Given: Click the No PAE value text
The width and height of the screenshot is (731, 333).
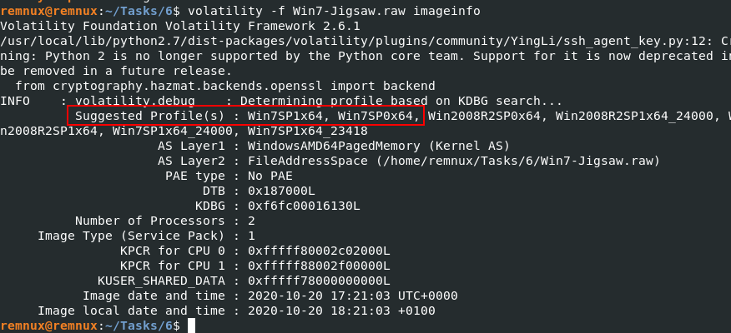Looking at the screenshot, I should [270, 176].
